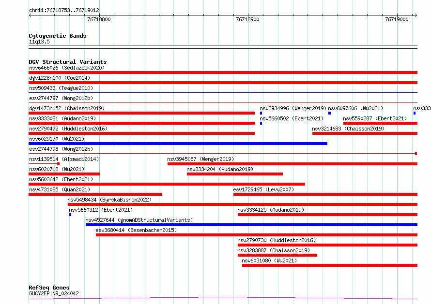
Task: Open nsv3334204 (Audano2019) label
Action: (220, 169)
